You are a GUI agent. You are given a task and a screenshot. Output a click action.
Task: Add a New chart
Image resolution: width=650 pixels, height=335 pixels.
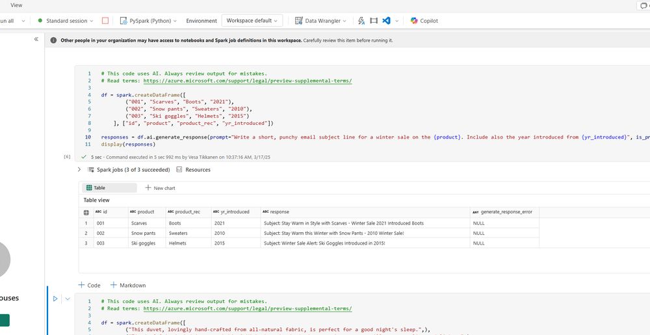pyautogui.click(x=160, y=188)
